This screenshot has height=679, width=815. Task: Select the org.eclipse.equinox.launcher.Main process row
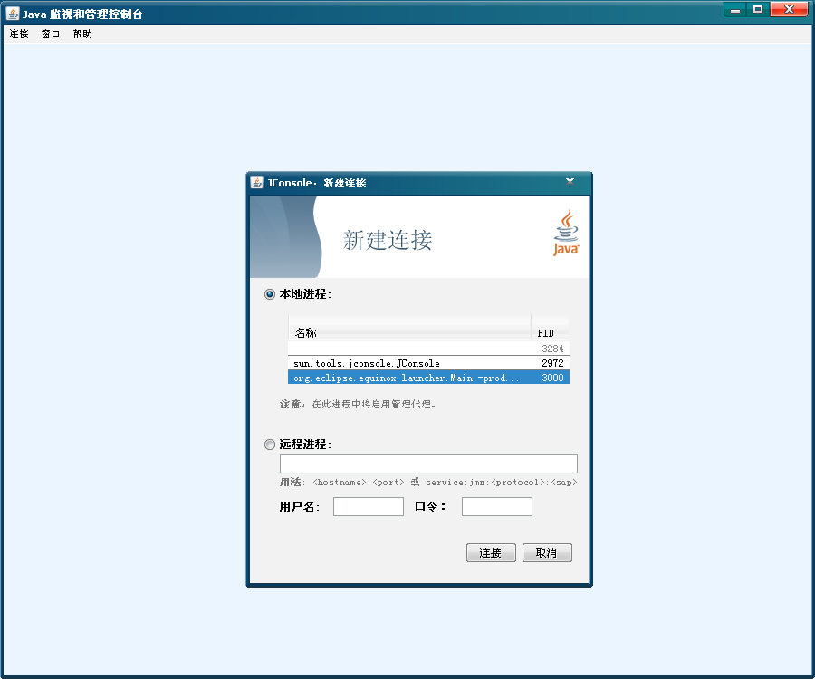tap(429, 378)
